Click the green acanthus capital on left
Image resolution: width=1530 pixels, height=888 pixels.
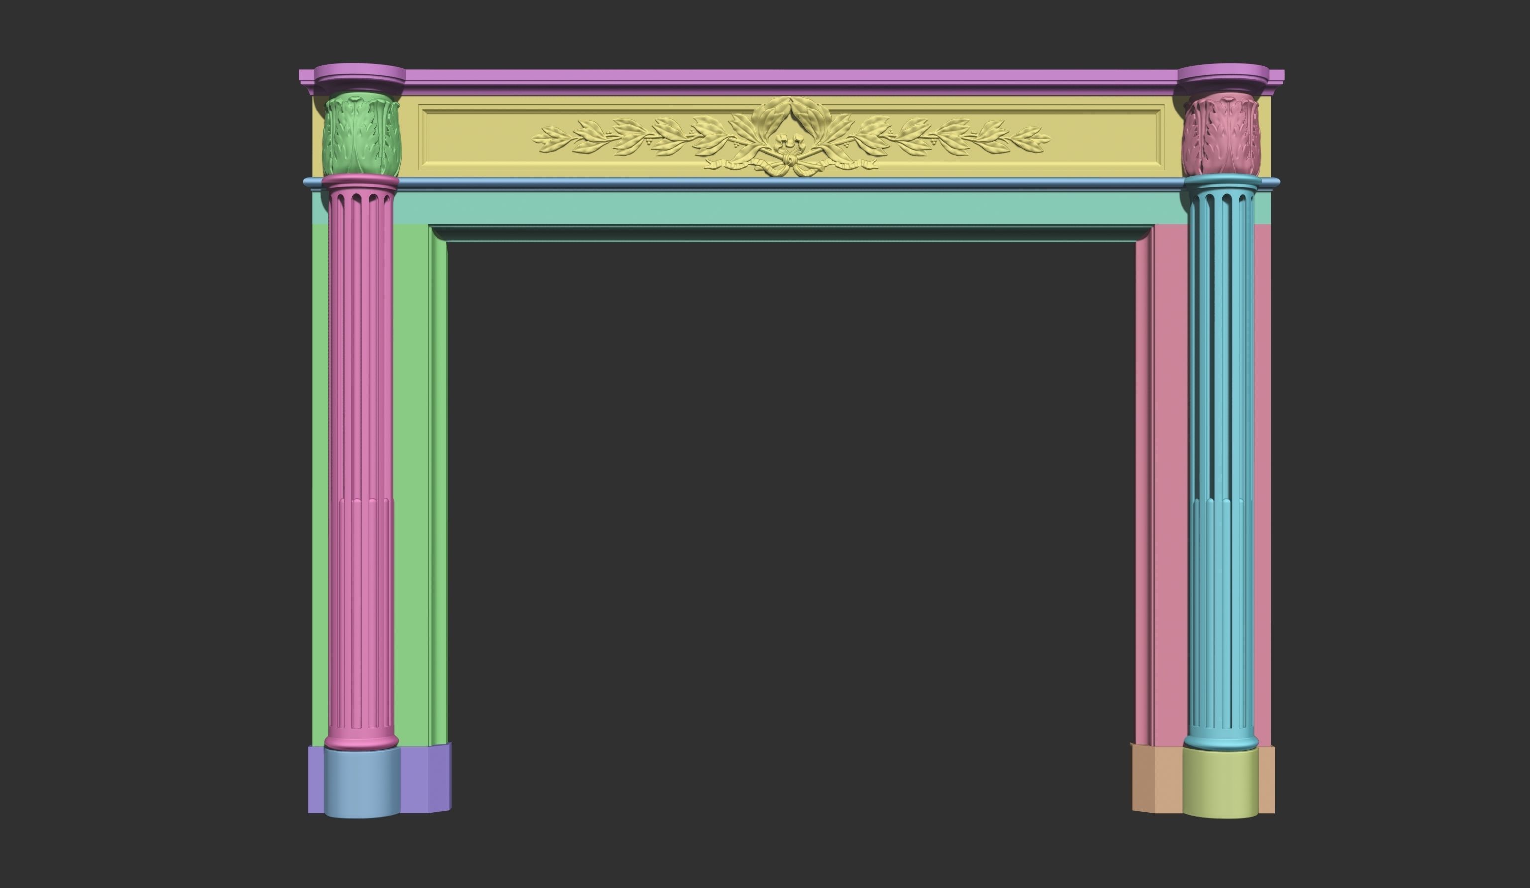361,134
